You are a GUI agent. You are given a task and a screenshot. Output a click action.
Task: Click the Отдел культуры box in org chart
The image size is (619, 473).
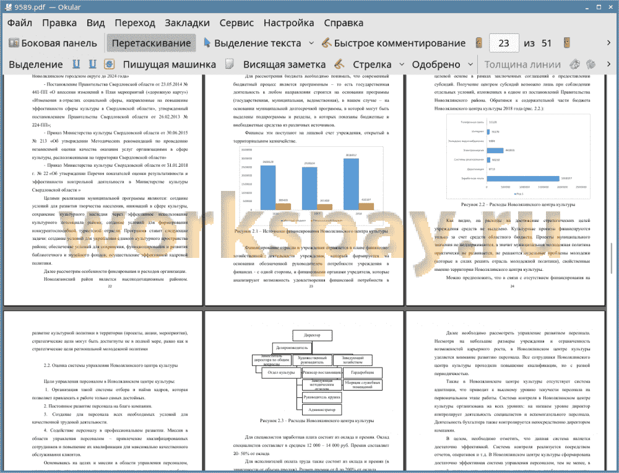tap(281, 373)
